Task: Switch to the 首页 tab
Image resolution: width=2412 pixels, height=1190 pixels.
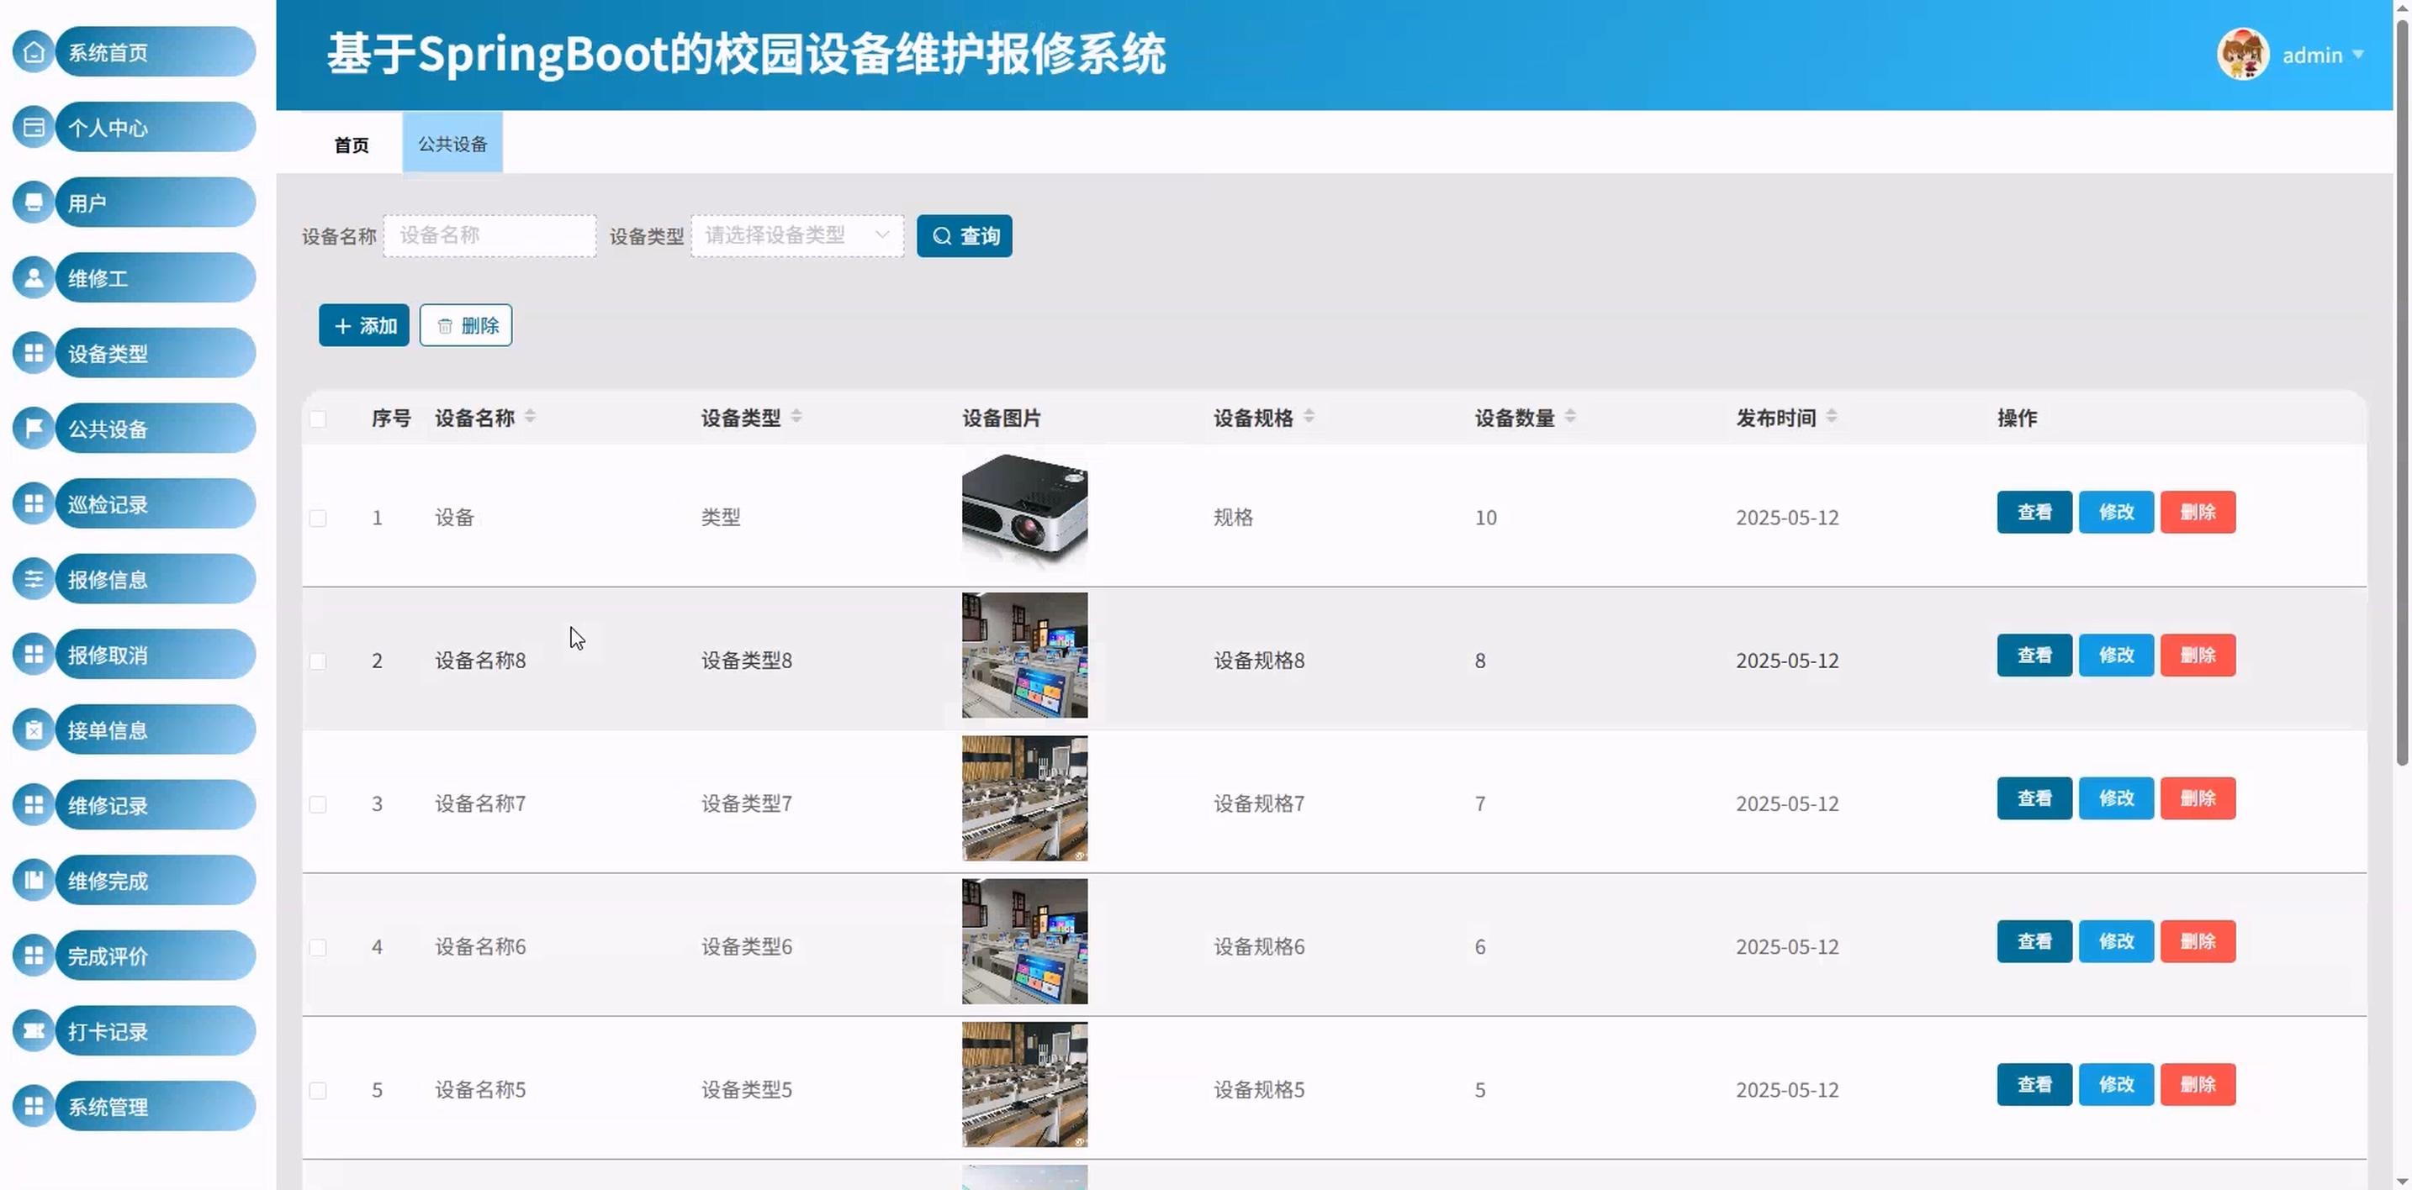Action: pyautogui.click(x=352, y=145)
